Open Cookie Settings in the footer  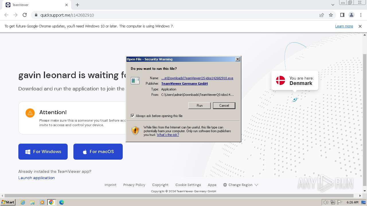188,185
